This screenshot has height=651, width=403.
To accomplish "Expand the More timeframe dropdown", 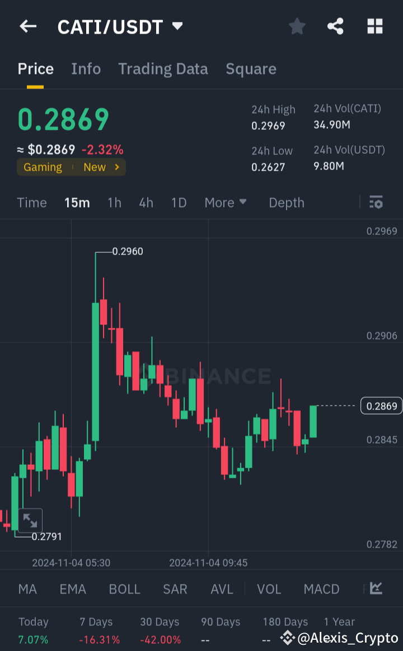I will pyautogui.click(x=226, y=202).
